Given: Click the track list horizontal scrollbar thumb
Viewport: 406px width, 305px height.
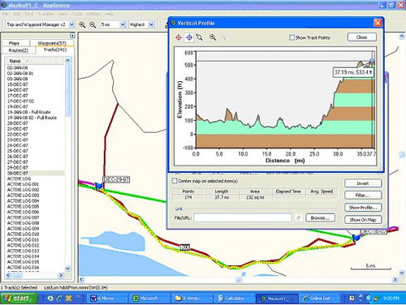Looking at the screenshot, I should pyautogui.click(x=18, y=275).
